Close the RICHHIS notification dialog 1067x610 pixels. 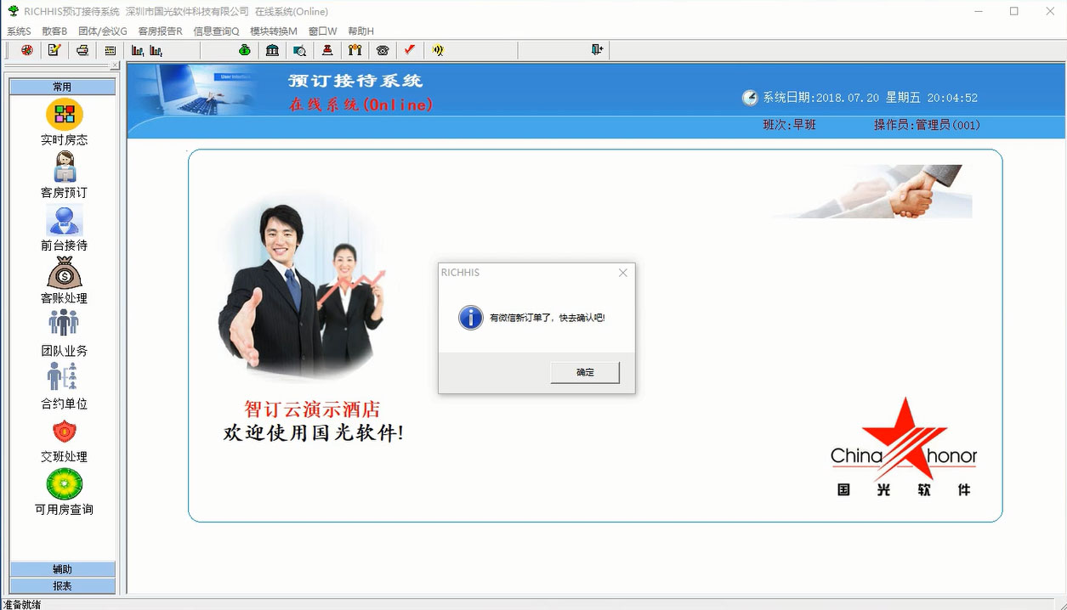622,273
